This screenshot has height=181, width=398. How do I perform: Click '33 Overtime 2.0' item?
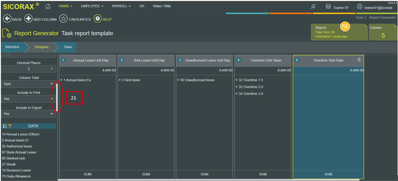(x=249, y=87)
